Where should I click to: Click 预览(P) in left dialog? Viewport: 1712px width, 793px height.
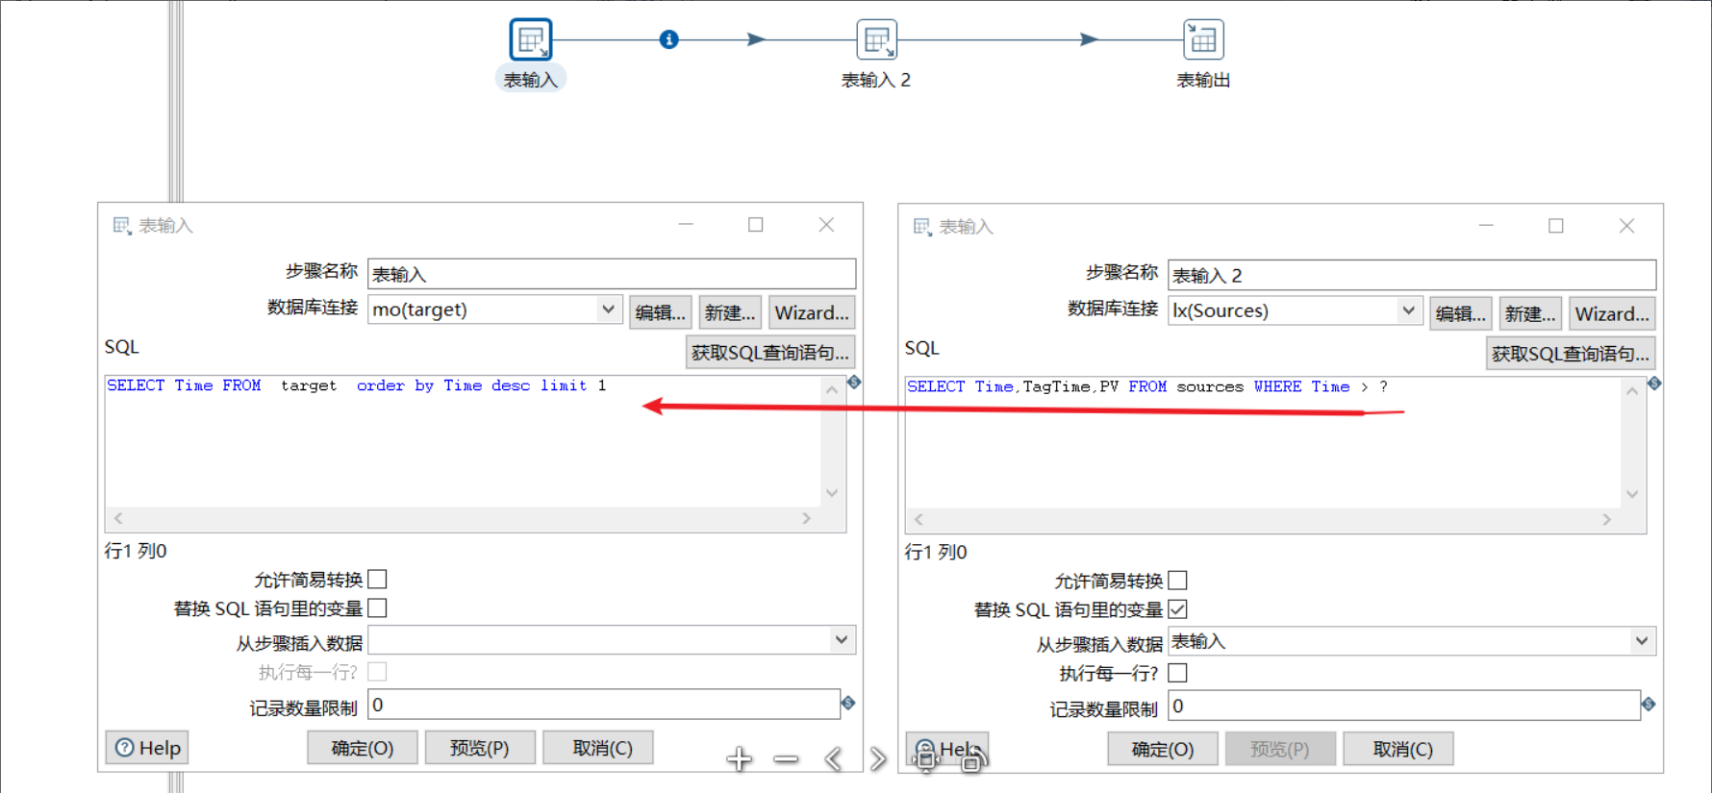click(x=480, y=748)
